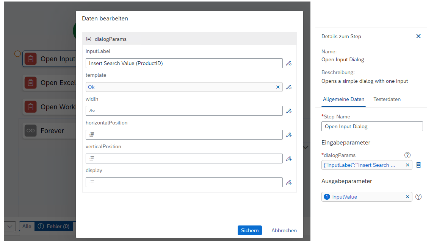This screenshot has height=244, width=434.
Task: Click the Daten bearbeiten dialog title
Action: [x=105, y=19]
